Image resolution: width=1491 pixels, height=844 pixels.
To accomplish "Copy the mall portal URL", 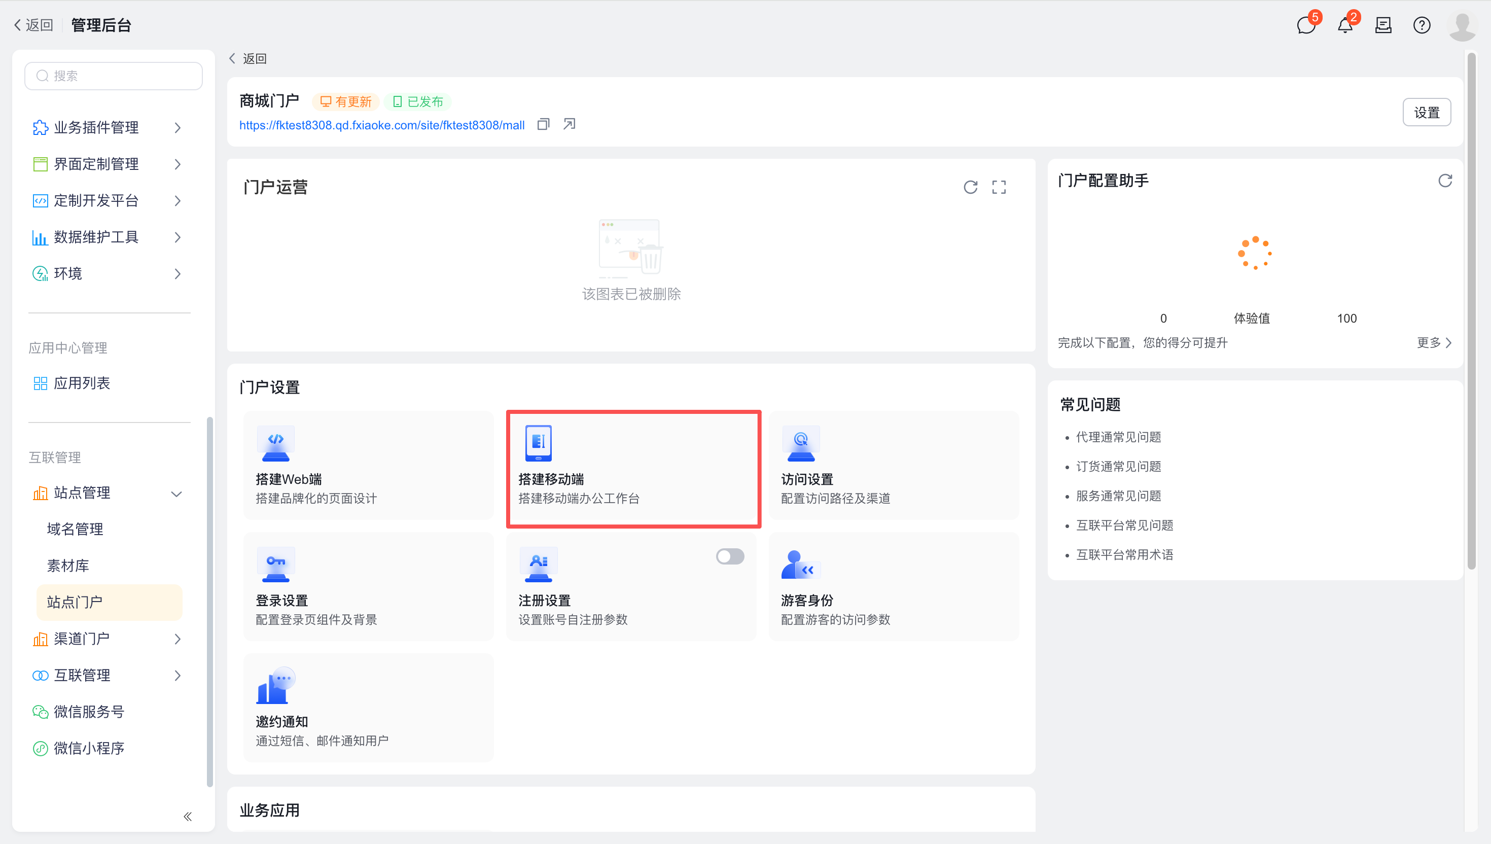I will [543, 124].
